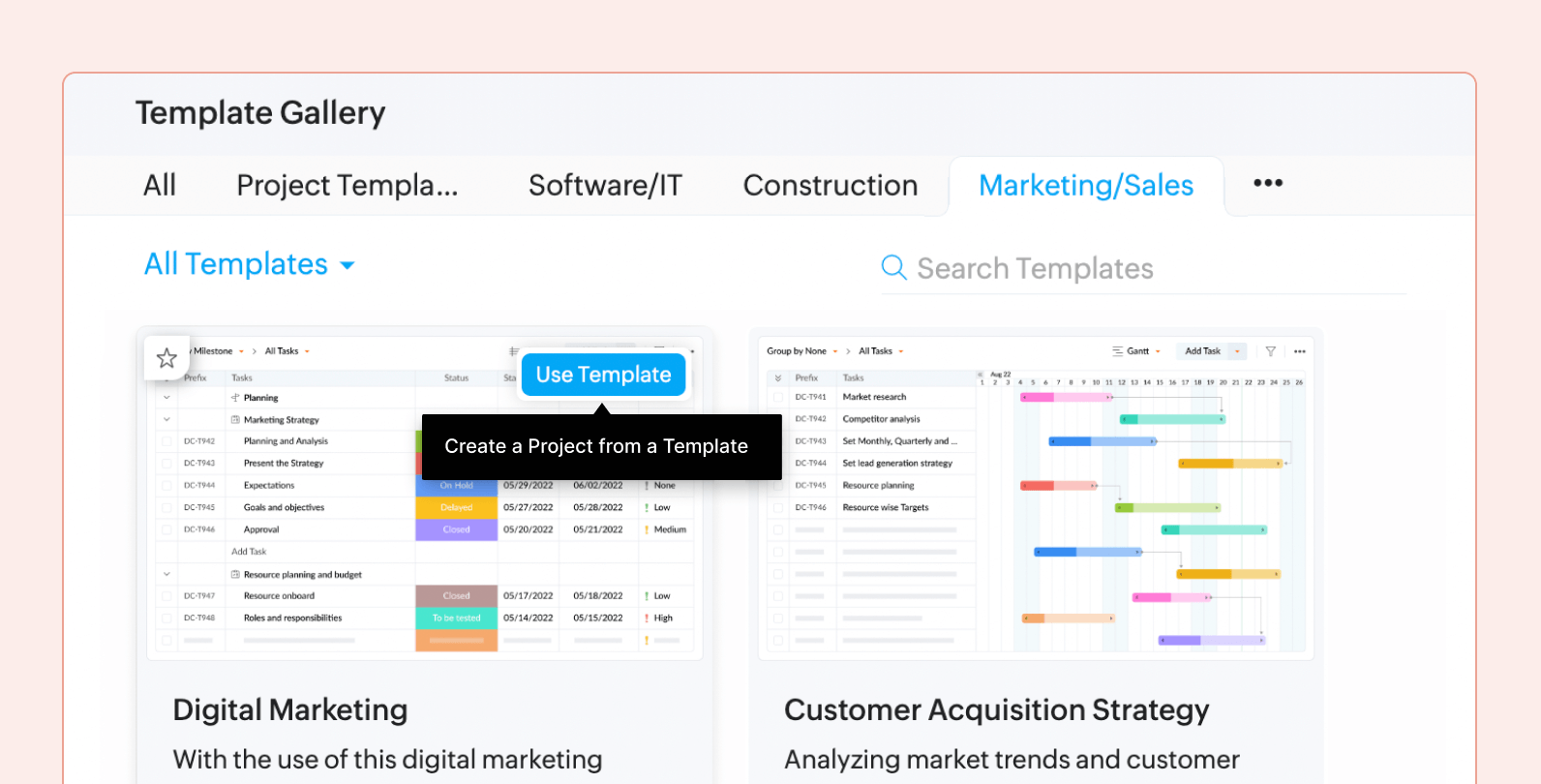Click the Use Template button
This screenshot has width=1541, height=784.
tap(603, 375)
